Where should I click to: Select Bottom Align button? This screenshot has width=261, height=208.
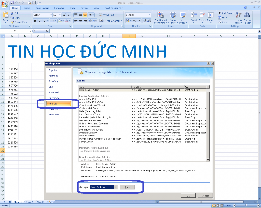click(x=85, y=15)
